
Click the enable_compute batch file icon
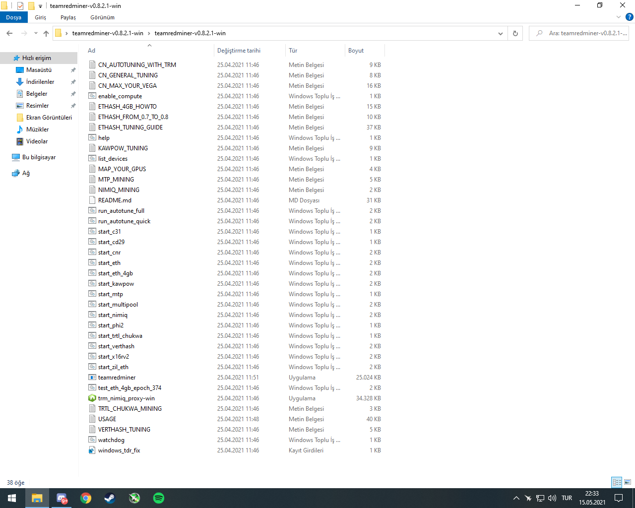click(x=92, y=96)
